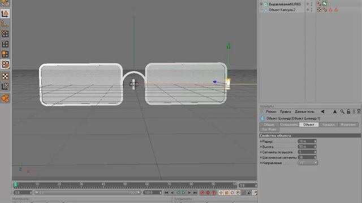This screenshot has height=203, width=362.
Task: Open the Направление dropdown
Action: tap(308, 163)
